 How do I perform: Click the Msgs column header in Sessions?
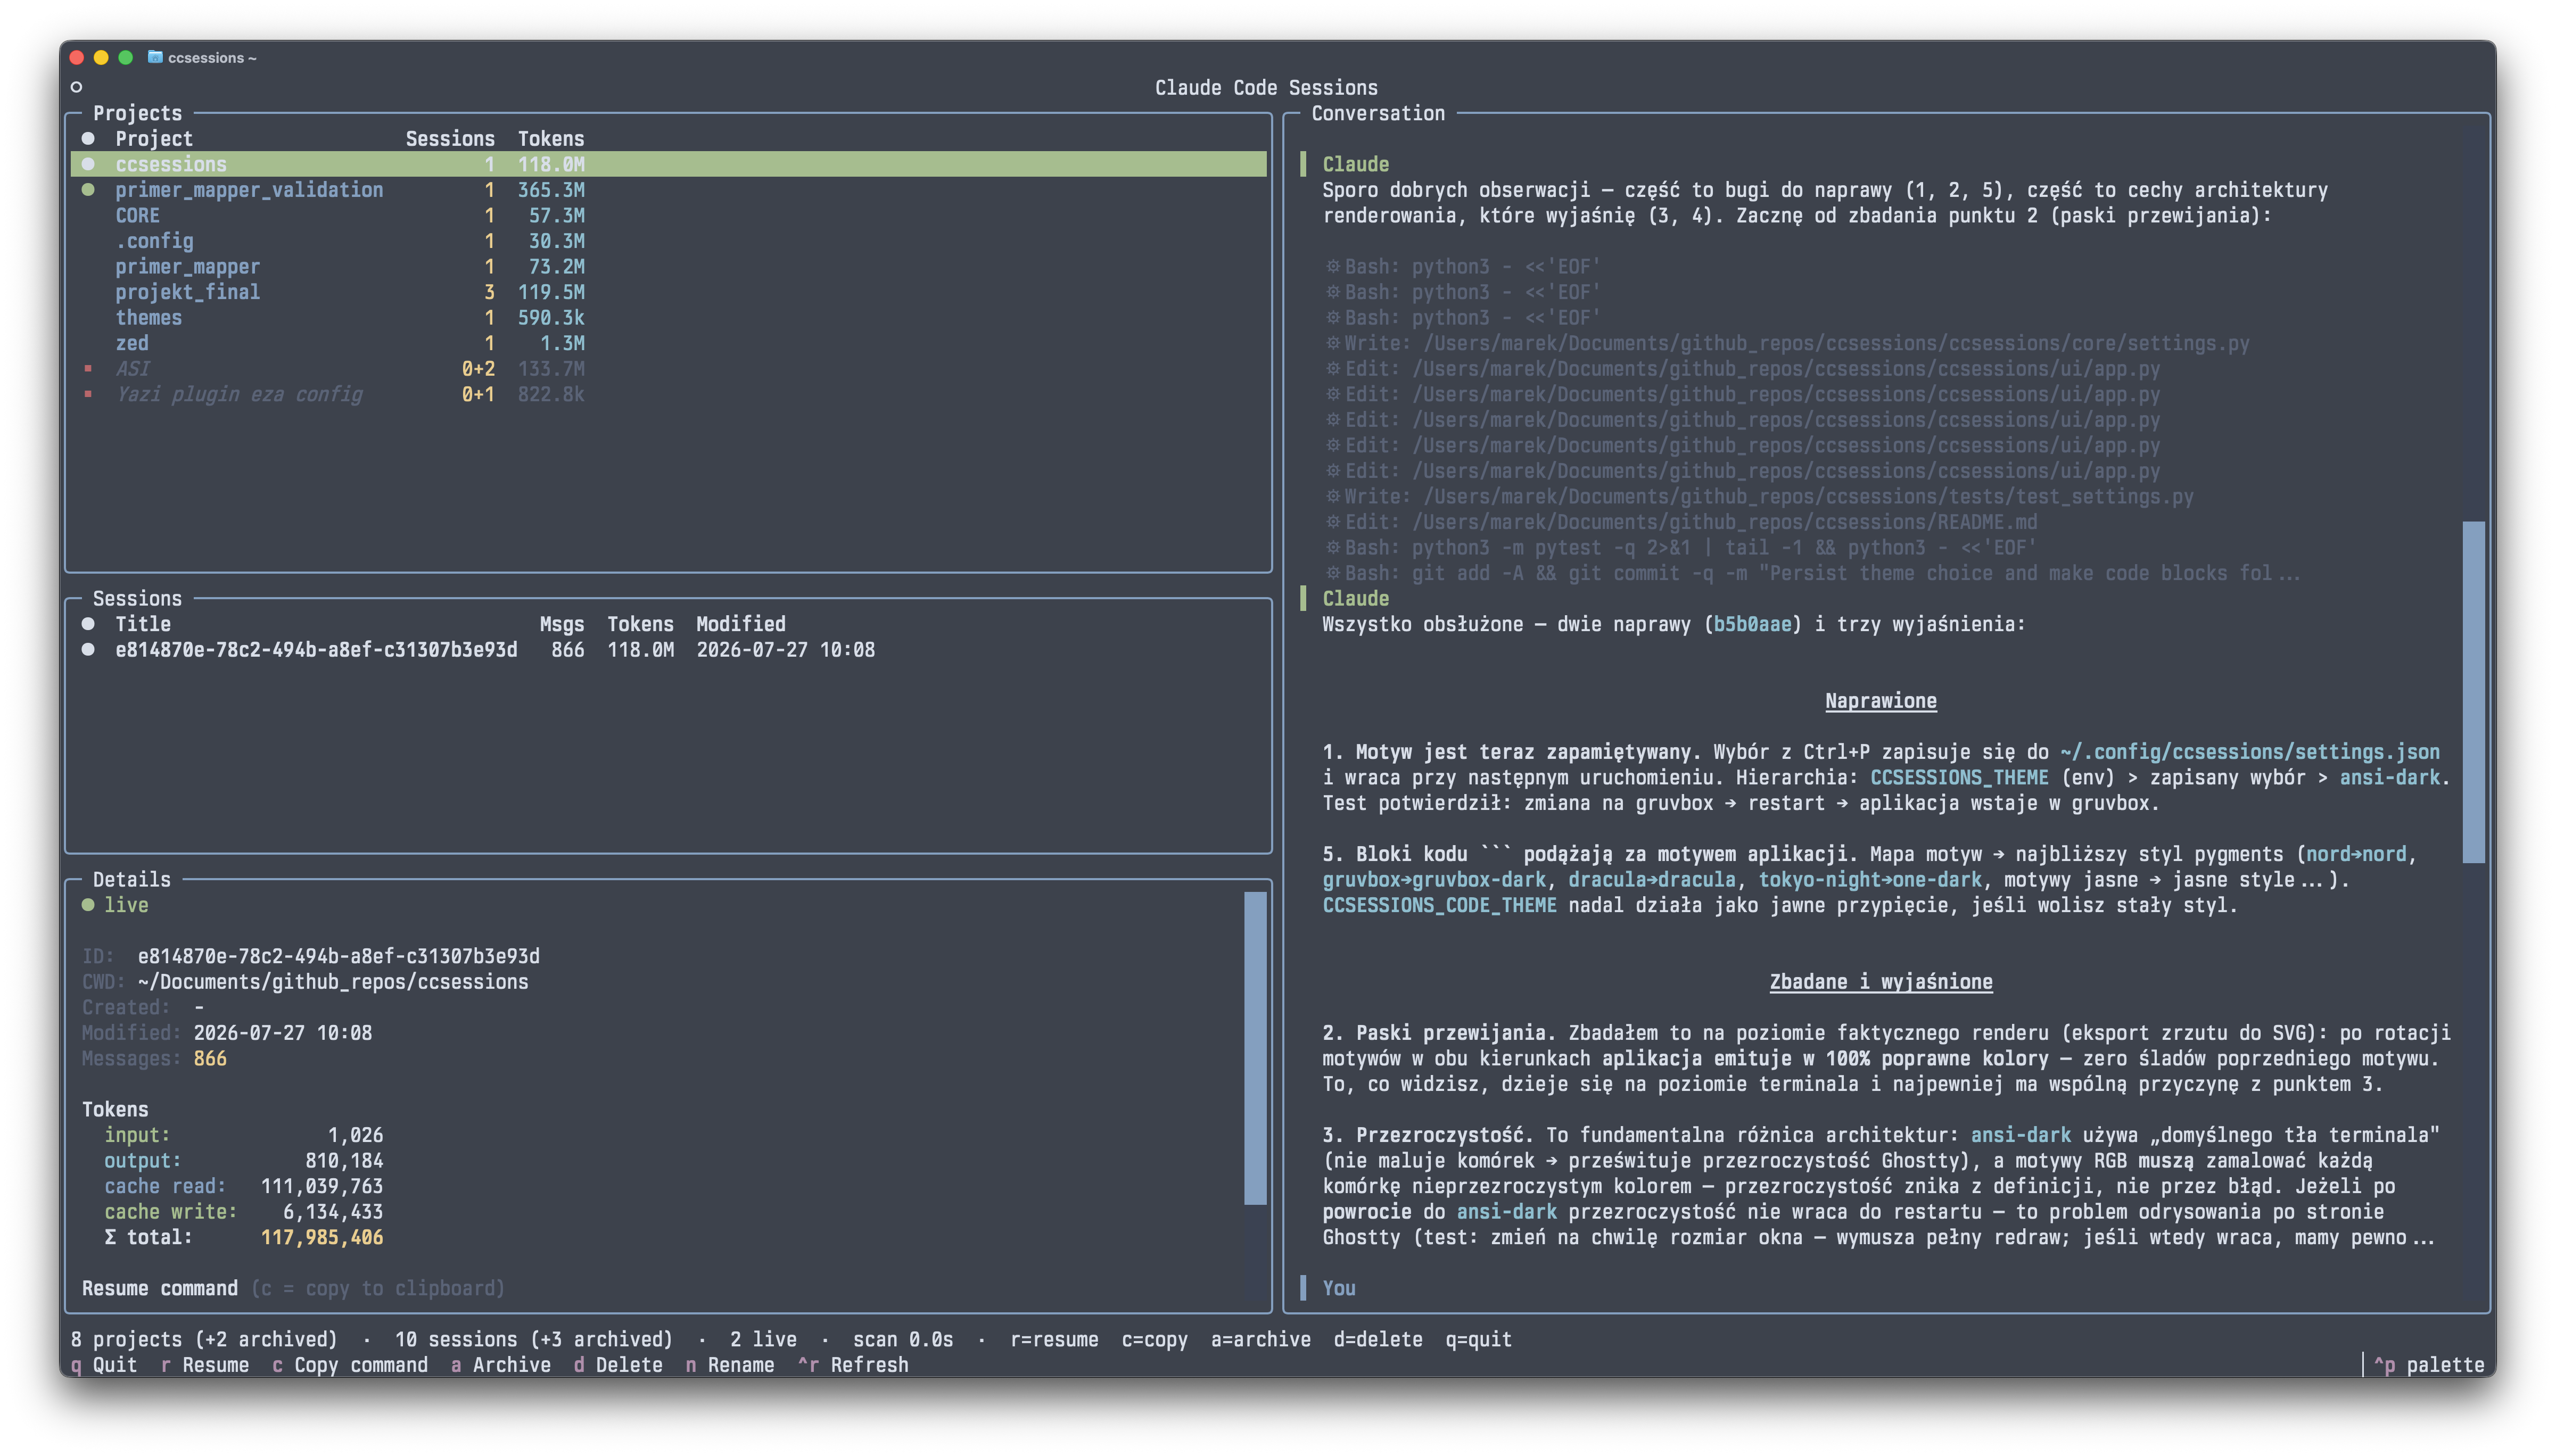[562, 624]
